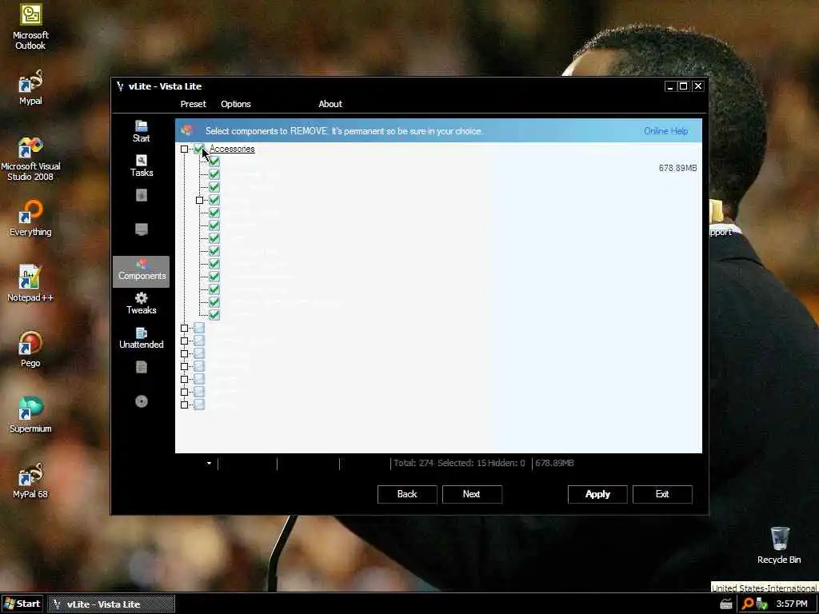Open the Preset menu
The height and width of the screenshot is (614, 819).
194,104
